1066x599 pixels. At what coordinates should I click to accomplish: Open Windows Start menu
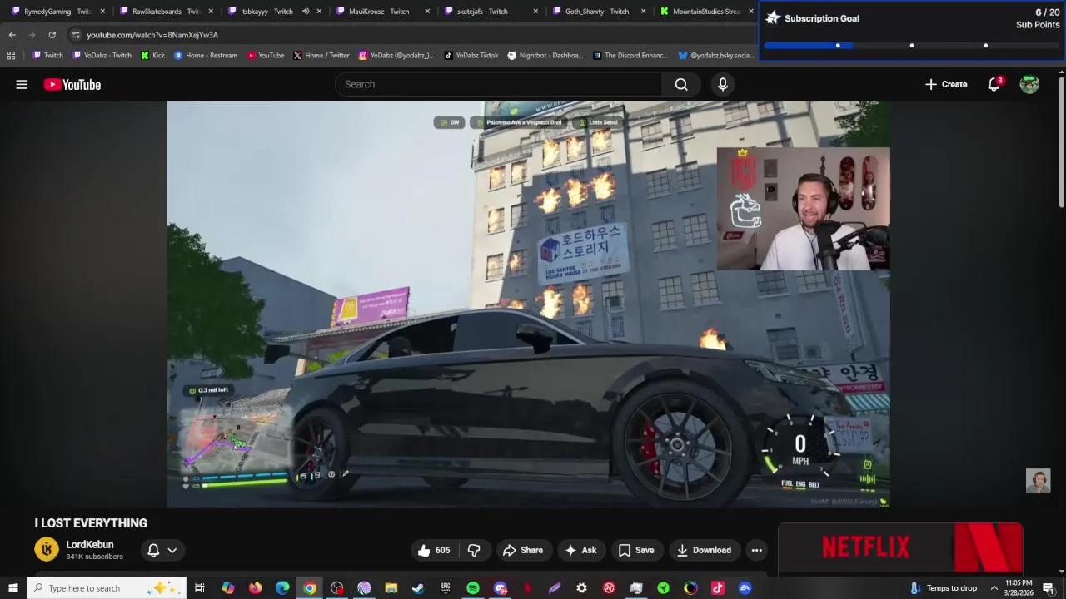point(13,588)
